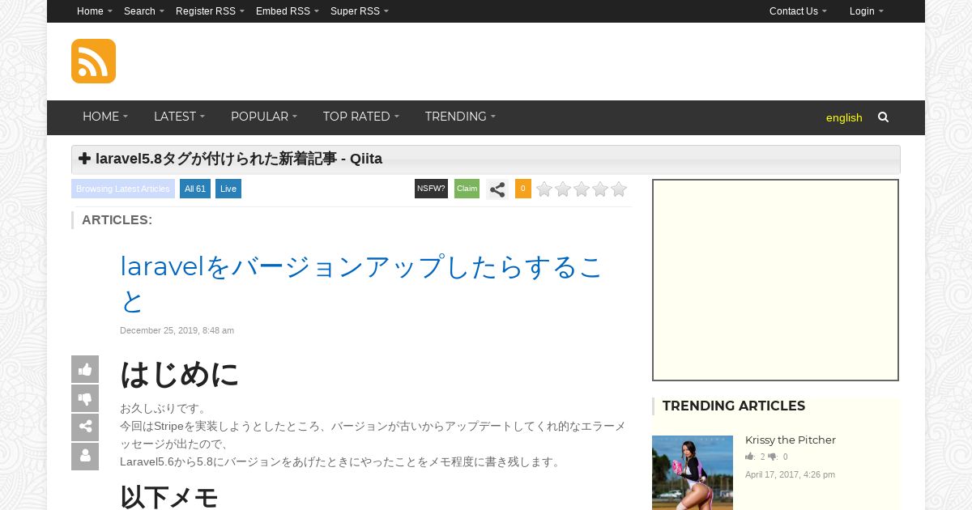The image size is (972, 510).
Task: Open the laravel article title link
Action: [x=361, y=283]
